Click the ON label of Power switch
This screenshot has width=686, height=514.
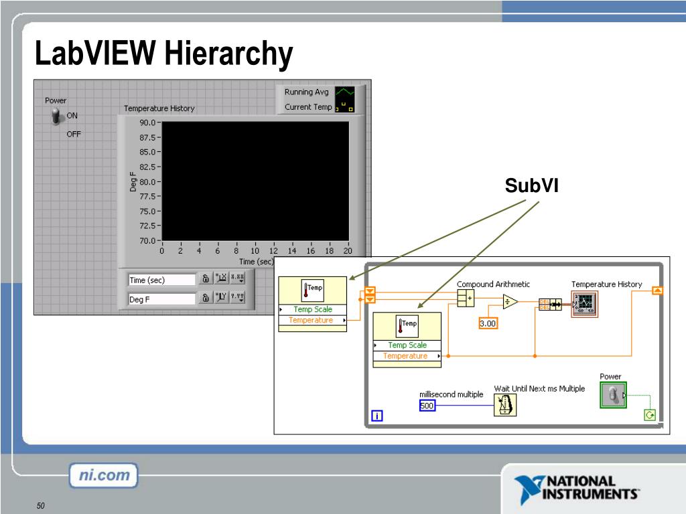click(x=72, y=115)
